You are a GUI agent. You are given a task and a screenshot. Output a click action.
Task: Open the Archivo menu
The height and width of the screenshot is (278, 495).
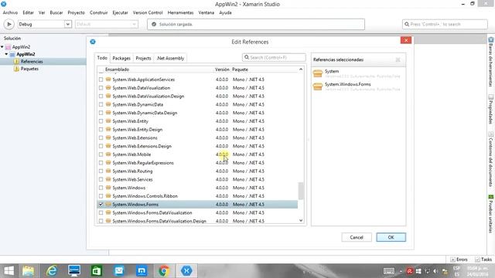[10, 12]
